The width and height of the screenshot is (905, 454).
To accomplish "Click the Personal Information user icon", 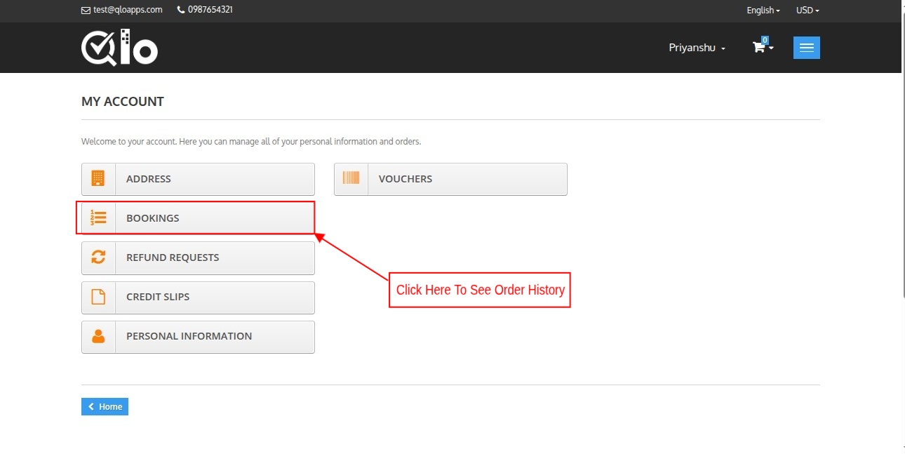I will click(x=98, y=336).
